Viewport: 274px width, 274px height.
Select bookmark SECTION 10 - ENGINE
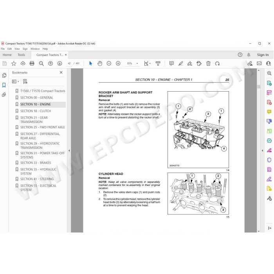click(x=36, y=104)
